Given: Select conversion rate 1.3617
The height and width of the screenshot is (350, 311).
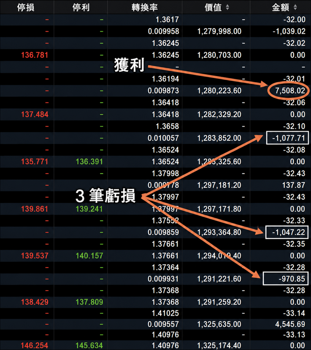Looking at the screenshot, I should click(167, 20).
